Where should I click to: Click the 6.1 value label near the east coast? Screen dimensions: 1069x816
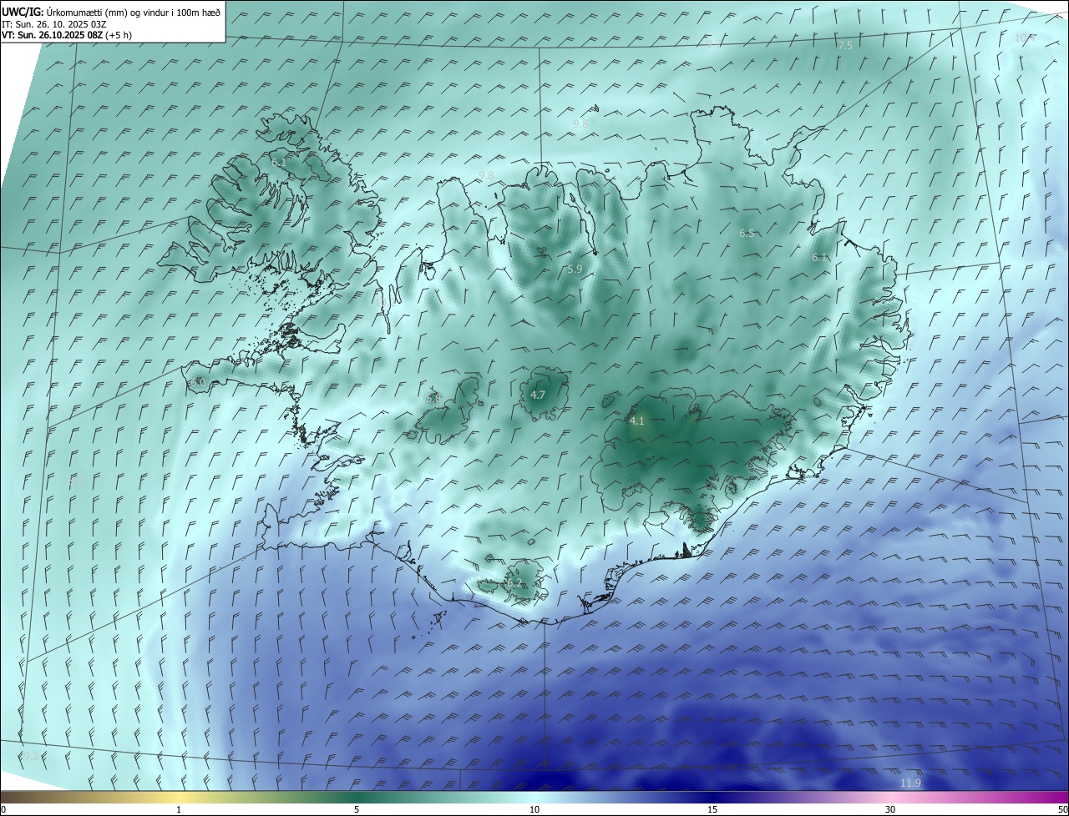819,258
